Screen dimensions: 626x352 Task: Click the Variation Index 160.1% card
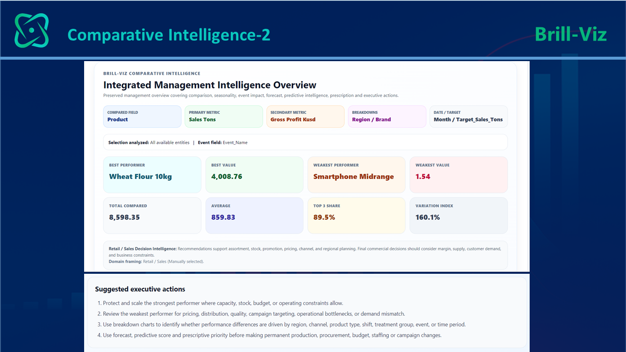pos(459,216)
